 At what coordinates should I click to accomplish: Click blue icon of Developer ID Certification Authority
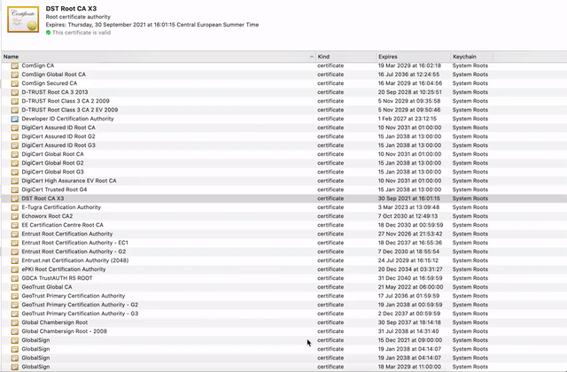pos(14,119)
